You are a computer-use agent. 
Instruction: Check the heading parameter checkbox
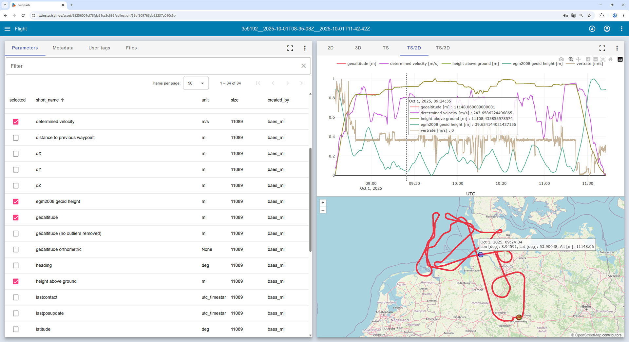click(x=16, y=266)
